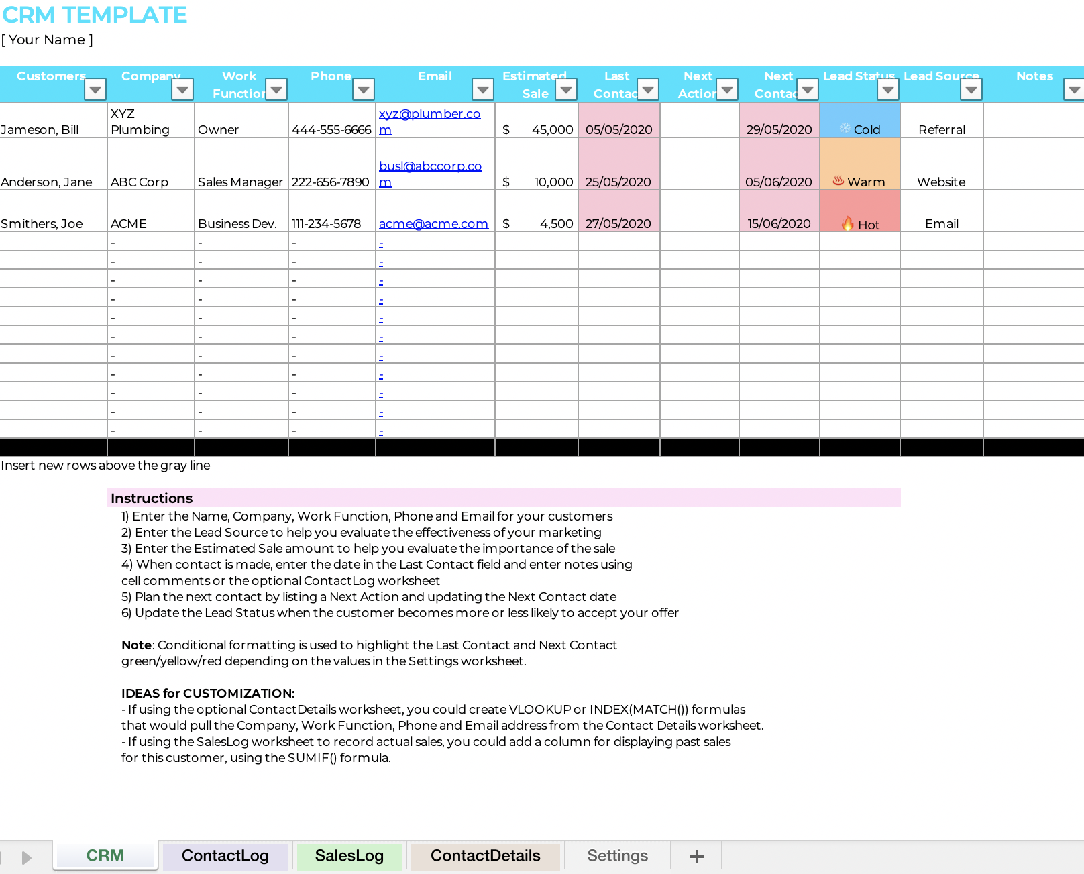Click the snowflake Cold lead status icon
This screenshot has height=874, width=1084.
[846, 129]
